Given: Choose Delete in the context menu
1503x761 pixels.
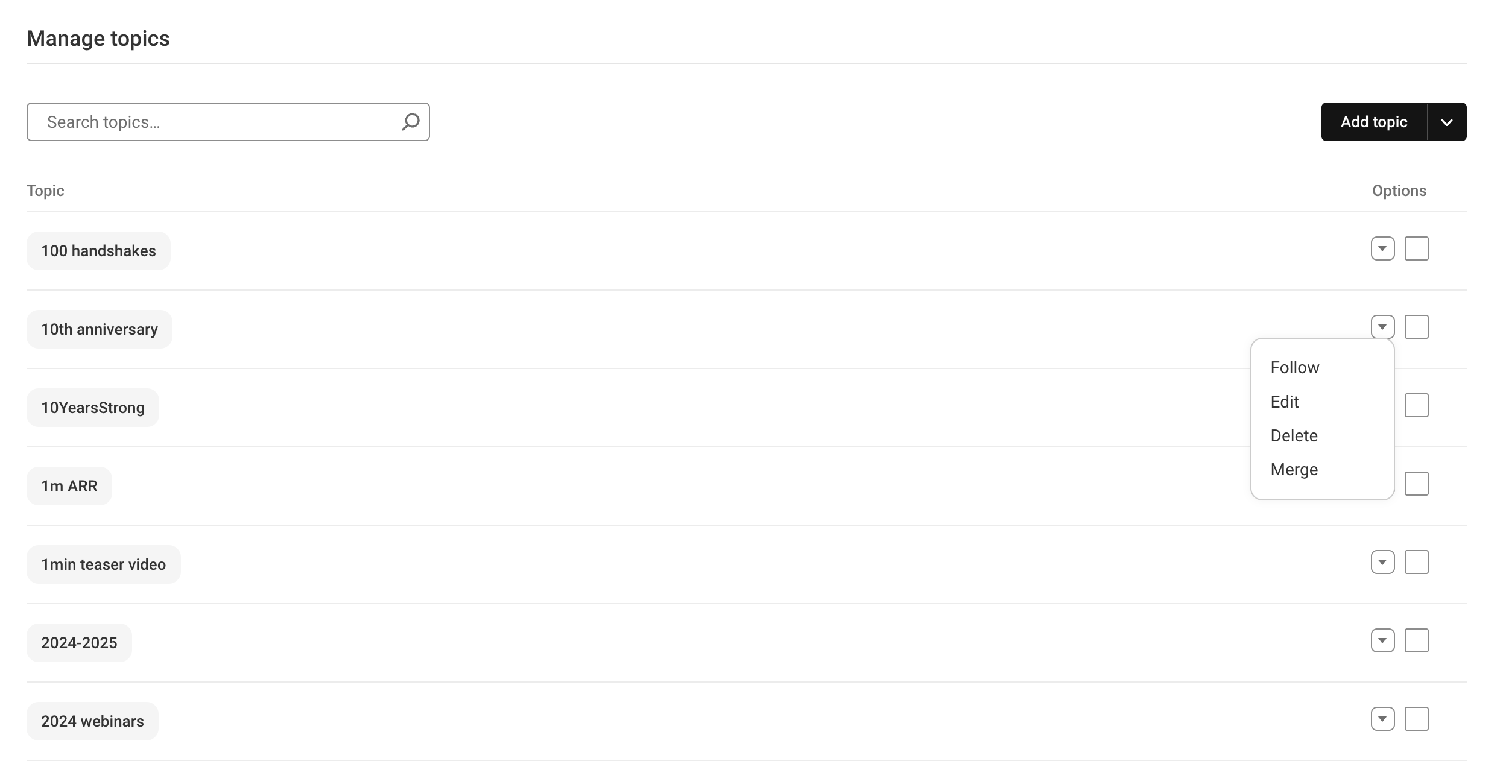Looking at the screenshot, I should pyautogui.click(x=1294, y=435).
